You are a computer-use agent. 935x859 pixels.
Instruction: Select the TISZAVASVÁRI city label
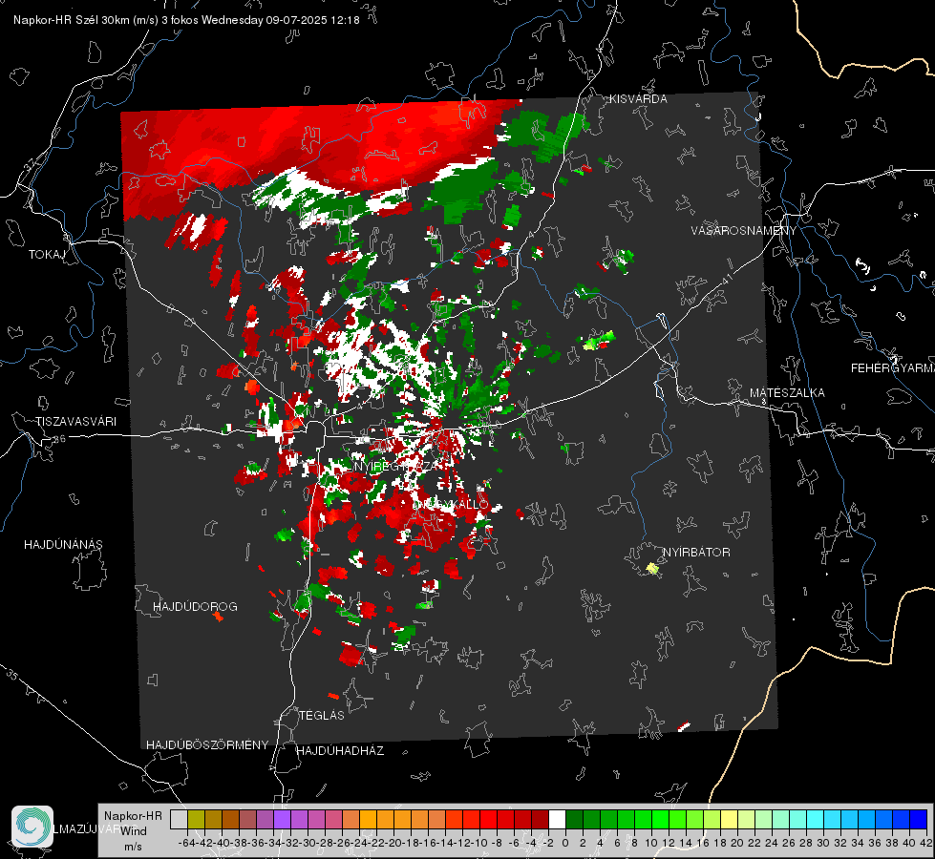click(75, 422)
